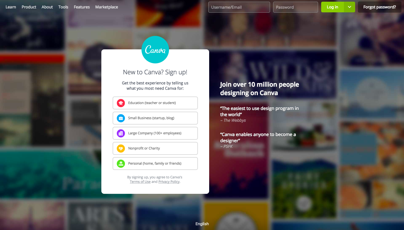This screenshot has width=404, height=230.
Task: Focus the Username/Email field
Action: point(239,7)
